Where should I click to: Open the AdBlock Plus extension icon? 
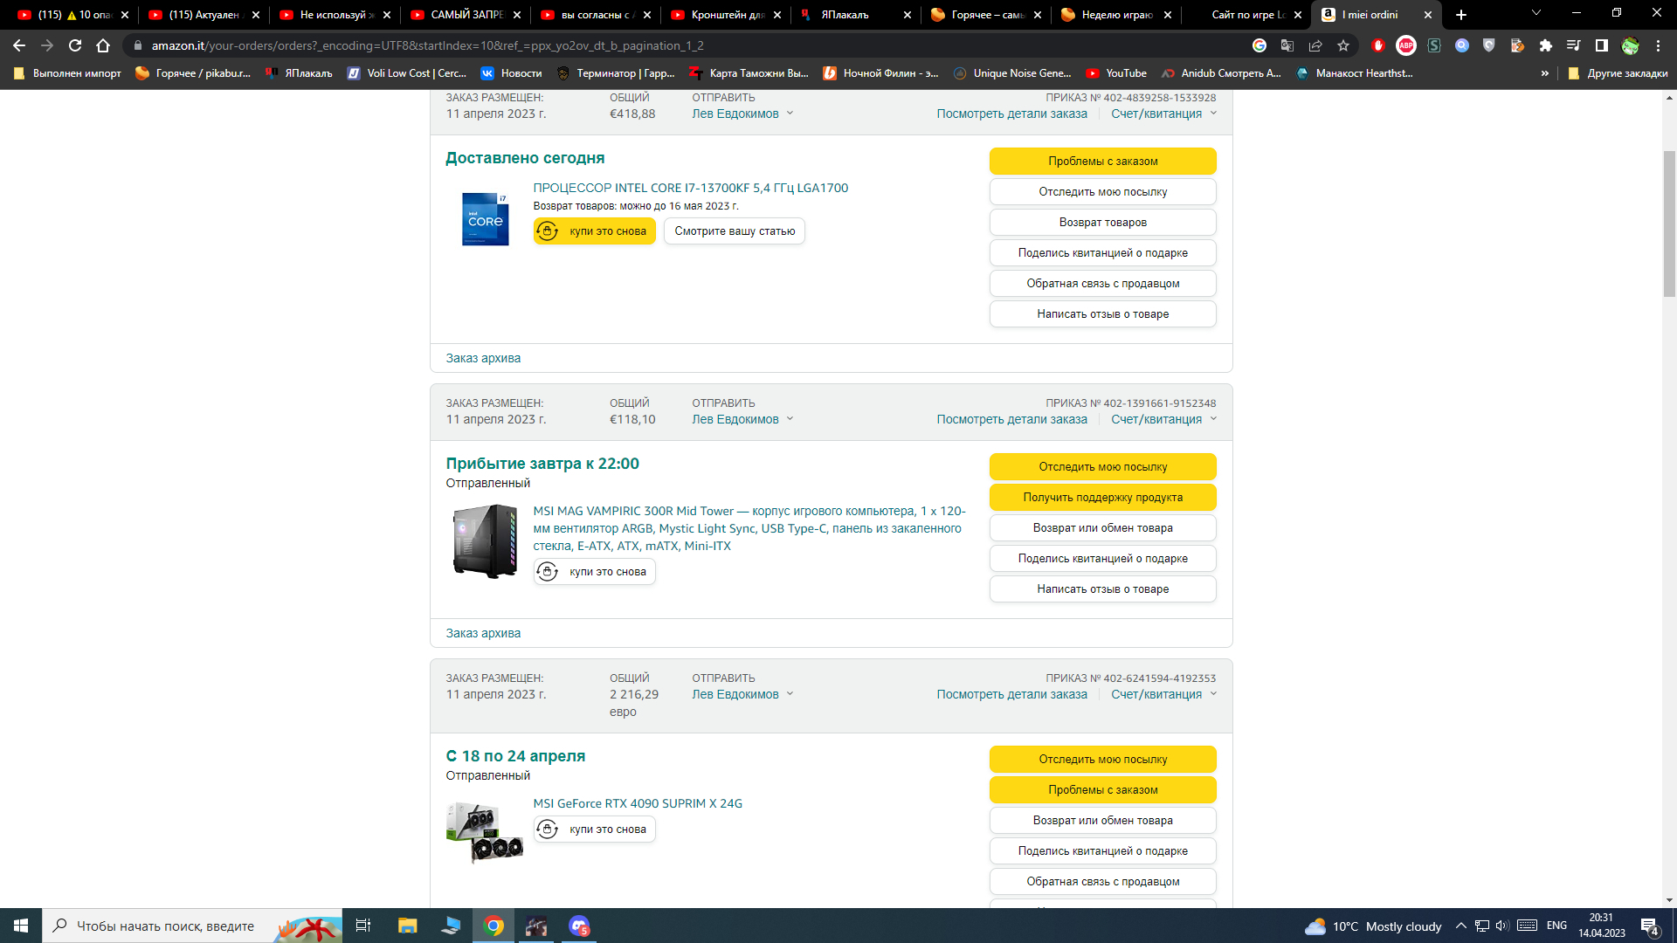pos(1406,45)
